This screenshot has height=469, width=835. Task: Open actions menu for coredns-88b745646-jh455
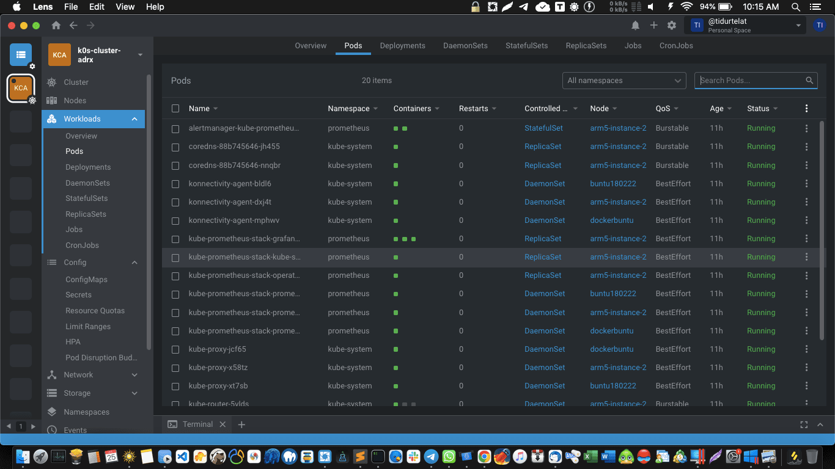click(806, 147)
